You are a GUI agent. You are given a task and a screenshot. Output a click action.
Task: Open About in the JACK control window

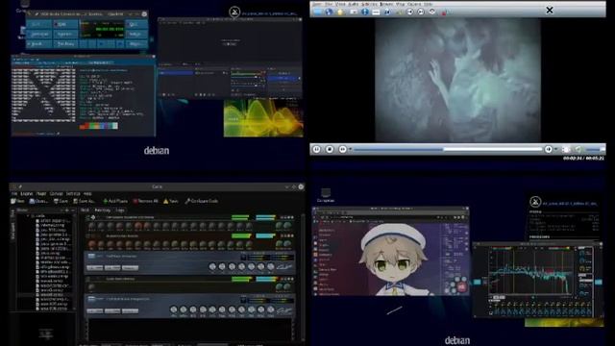click(136, 44)
